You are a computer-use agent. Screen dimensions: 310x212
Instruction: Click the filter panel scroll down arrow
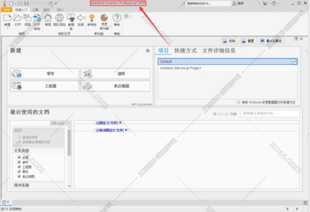tap(69, 186)
